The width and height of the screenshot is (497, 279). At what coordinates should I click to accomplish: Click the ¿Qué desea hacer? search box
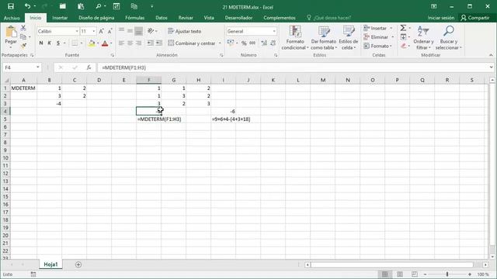point(328,18)
